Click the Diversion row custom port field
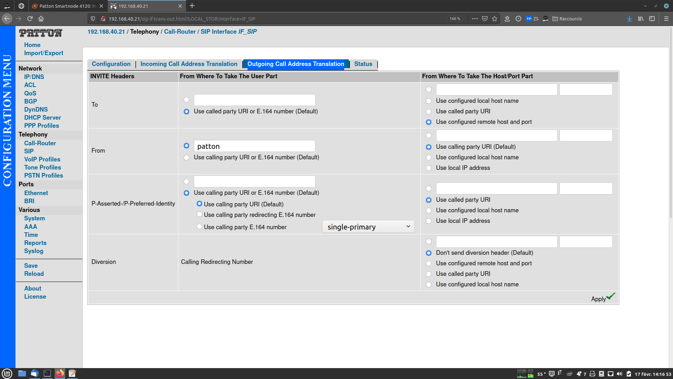The height and width of the screenshot is (379, 673). pyautogui.click(x=586, y=242)
